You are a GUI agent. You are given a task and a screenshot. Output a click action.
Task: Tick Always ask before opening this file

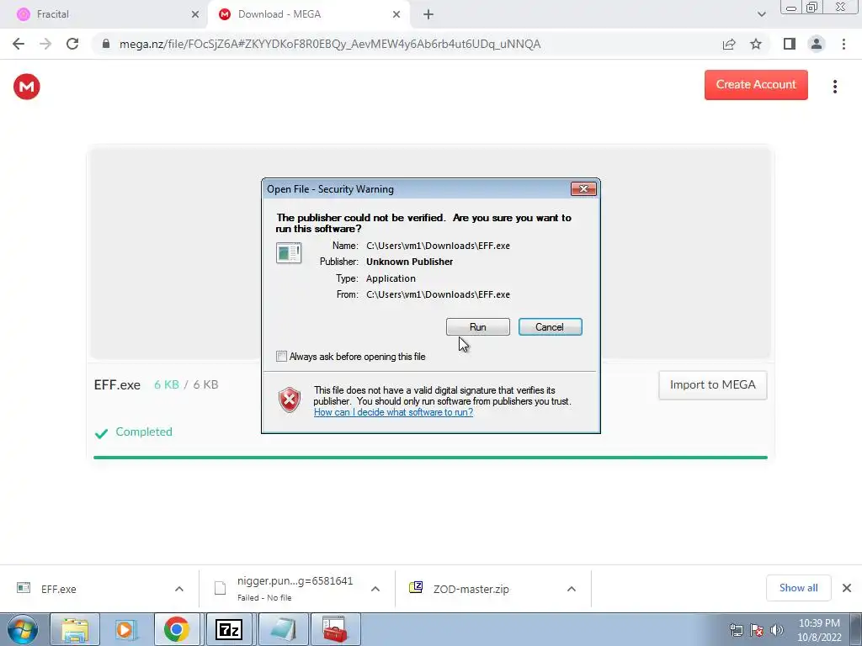tap(281, 357)
